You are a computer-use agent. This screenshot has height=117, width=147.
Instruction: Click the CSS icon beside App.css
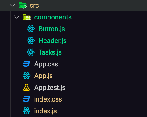click(x=27, y=64)
